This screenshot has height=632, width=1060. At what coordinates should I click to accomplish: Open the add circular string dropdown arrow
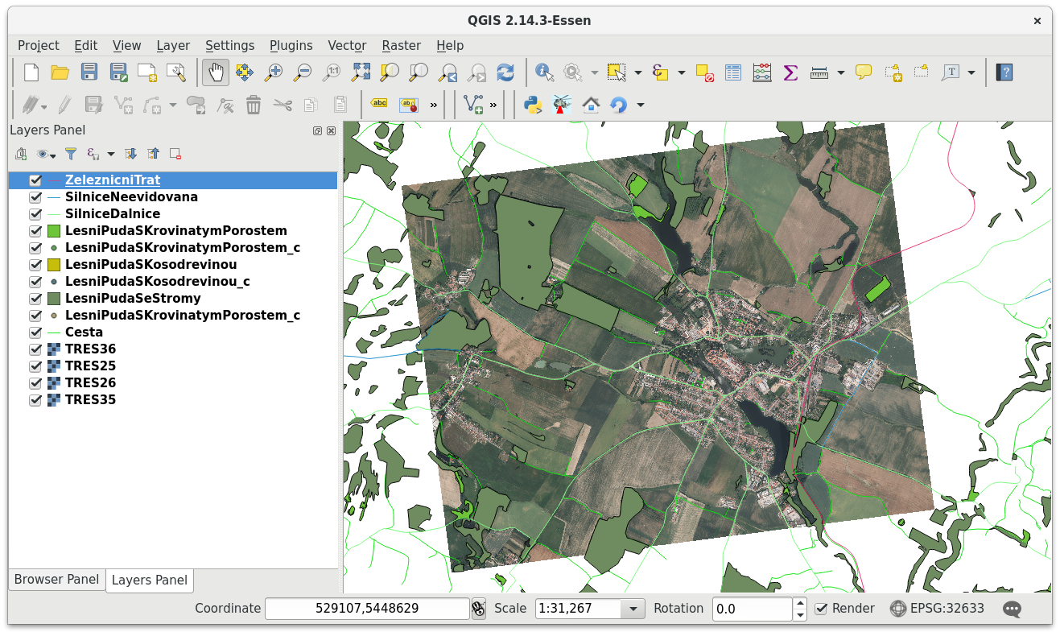coord(173,105)
